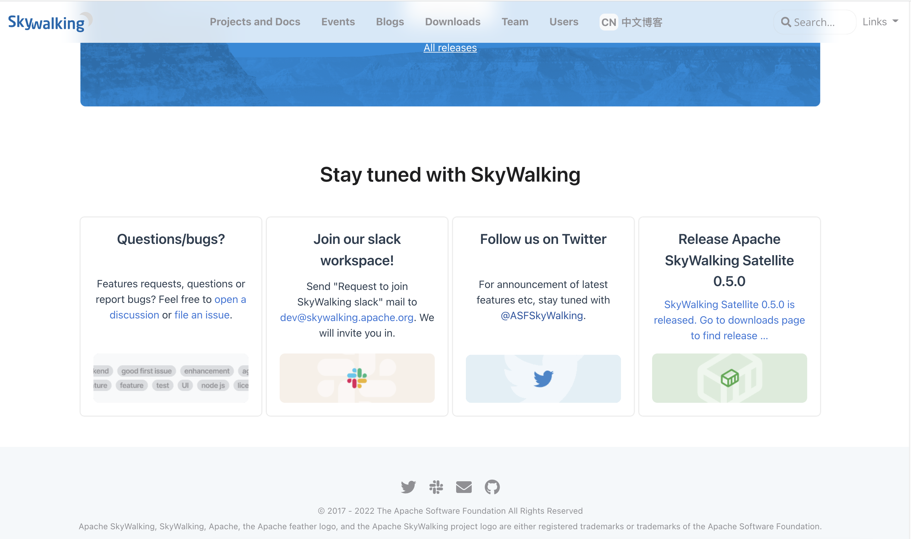Click the colorful Slack logo thumbnail
Viewport: 911px width, 539px height.
point(357,378)
